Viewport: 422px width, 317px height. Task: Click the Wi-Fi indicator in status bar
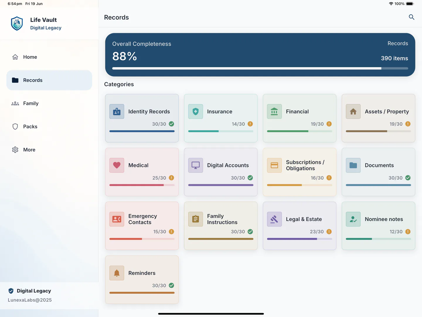[391, 4]
